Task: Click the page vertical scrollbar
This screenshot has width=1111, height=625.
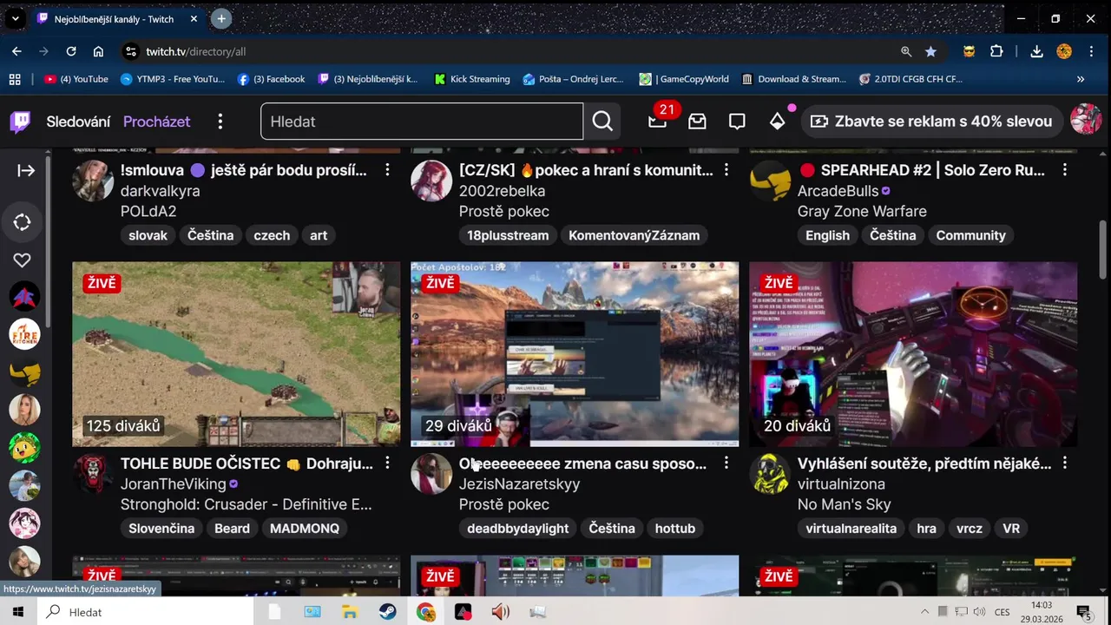Action: coord(1103,251)
